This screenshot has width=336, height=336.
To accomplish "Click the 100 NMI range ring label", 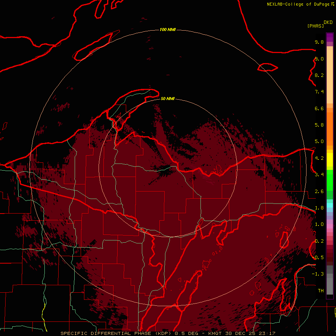I will pos(168,29).
